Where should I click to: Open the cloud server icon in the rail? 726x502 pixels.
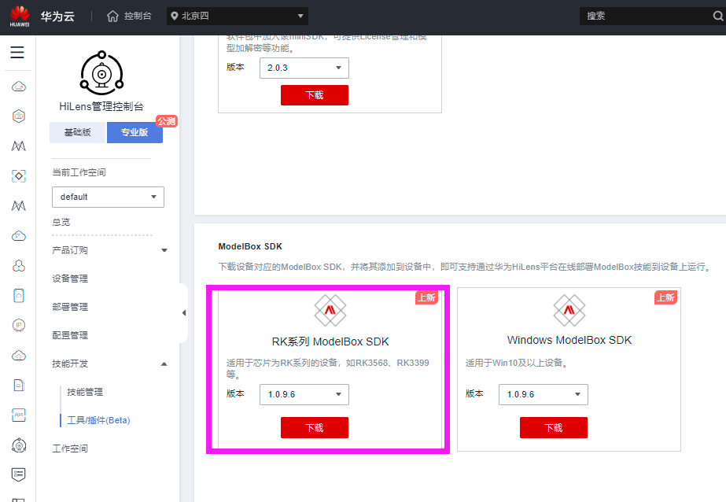point(19,87)
